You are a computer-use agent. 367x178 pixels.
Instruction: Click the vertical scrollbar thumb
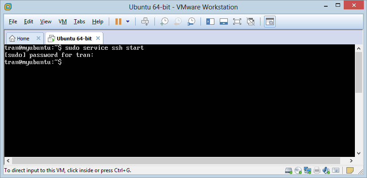[358, 73]
